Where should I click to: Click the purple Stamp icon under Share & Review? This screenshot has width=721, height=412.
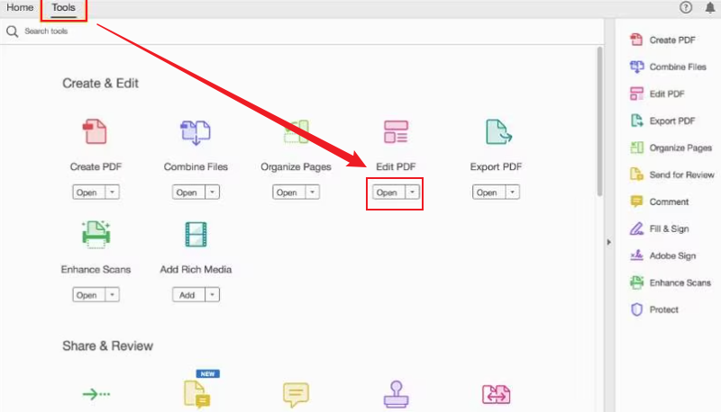click(396, 394)
